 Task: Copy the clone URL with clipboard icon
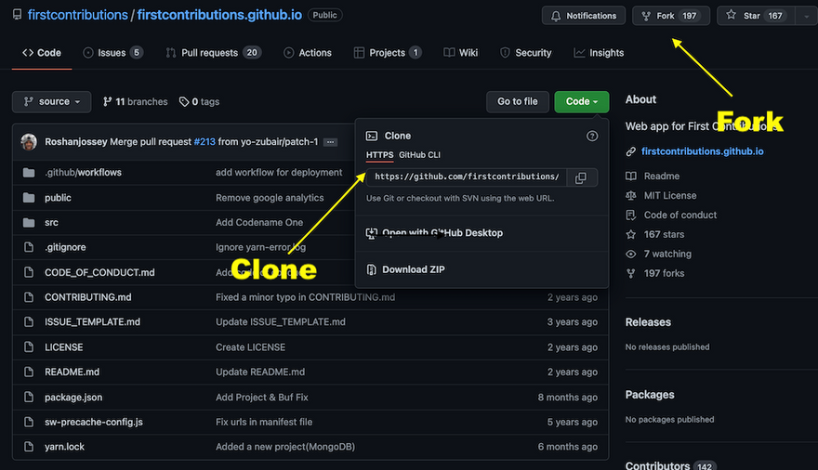pyautogui.click(x=581, y=177)
